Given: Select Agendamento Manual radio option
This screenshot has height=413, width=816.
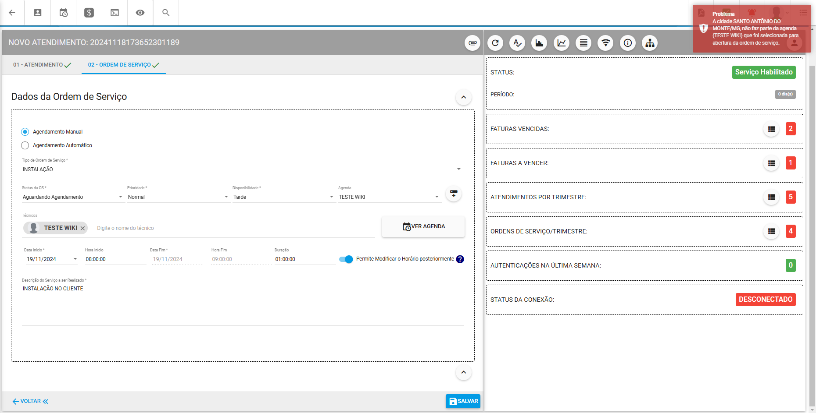Looking at the screenshot, I should [25, 132].
